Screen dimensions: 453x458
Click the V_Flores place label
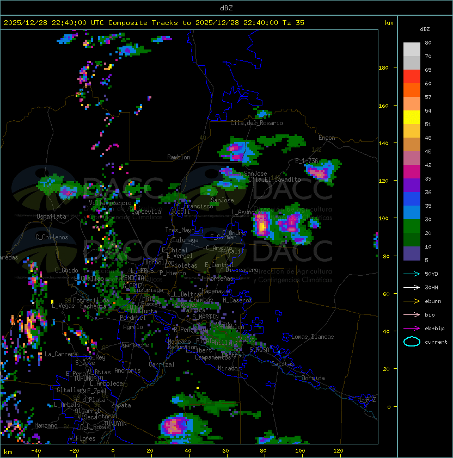[82, 438]
